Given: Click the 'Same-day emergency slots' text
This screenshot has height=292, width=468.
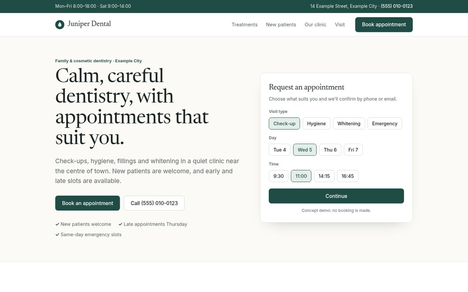Looking at the screenshot, I should pos(91,235).
